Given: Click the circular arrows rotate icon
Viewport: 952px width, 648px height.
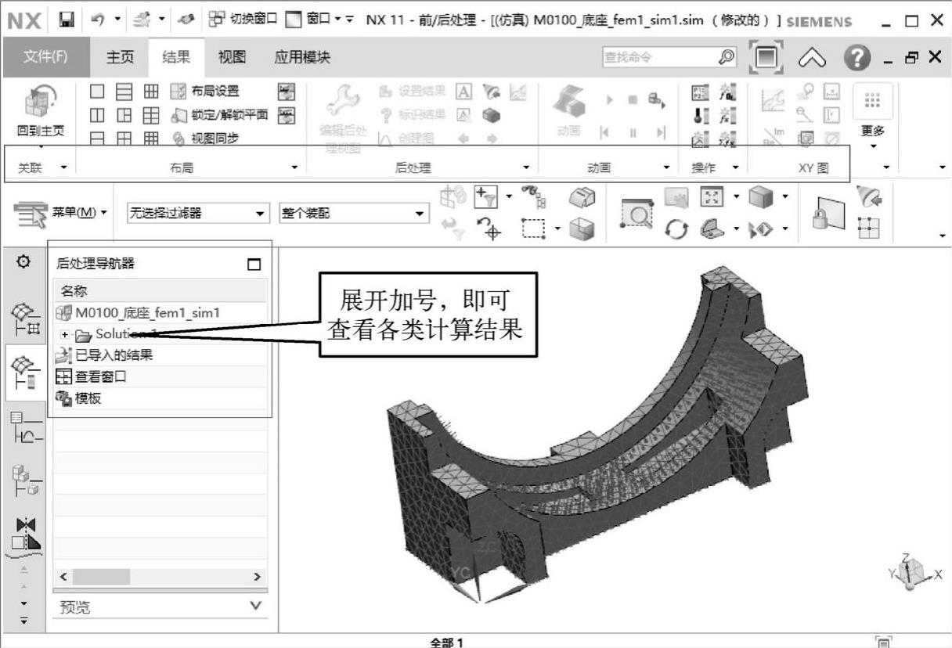Looking at the screenshot, I should 676,230.
